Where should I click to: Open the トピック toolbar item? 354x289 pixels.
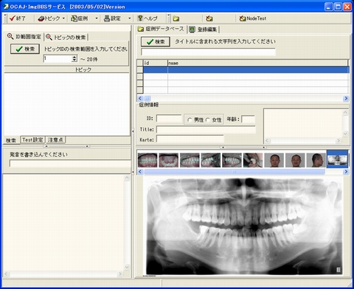(x=49, y=18)
